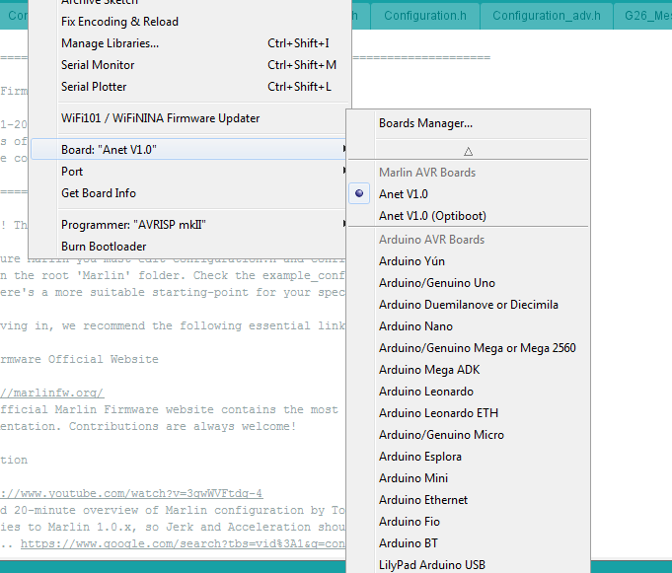Viewport: 672px width, 573px height.
Task: Open WiFi101 / WiFiNINA Firmware Updater
Action: (188, 118)
